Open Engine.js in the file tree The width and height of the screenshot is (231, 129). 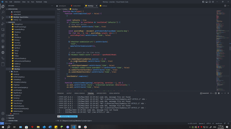[x=16, y=85]
